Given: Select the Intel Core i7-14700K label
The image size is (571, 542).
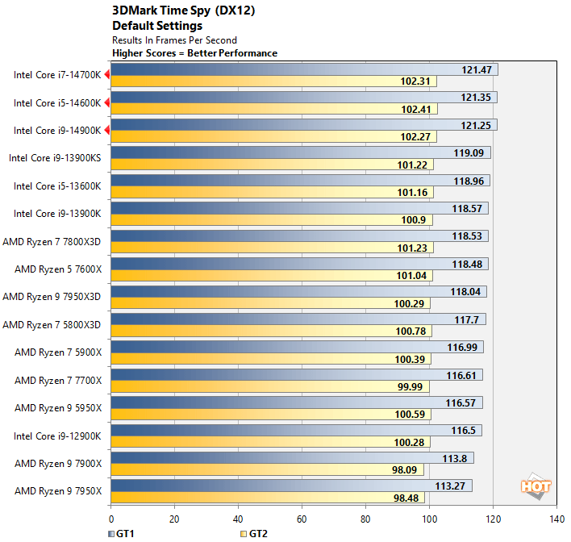Looking at the screenshot, I should pyautogui.click(x=57, y=75).
